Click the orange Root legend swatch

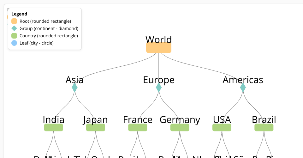pyautogui.click(x=14, y=21)
